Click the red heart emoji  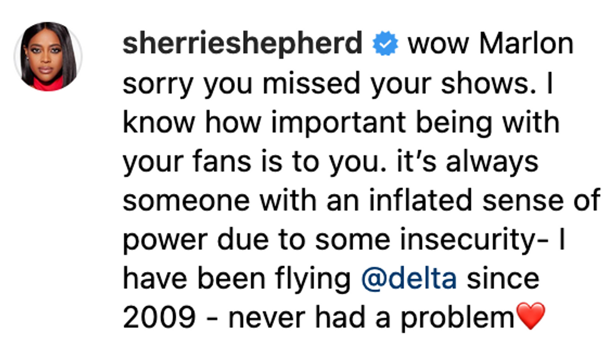(531, 316)
